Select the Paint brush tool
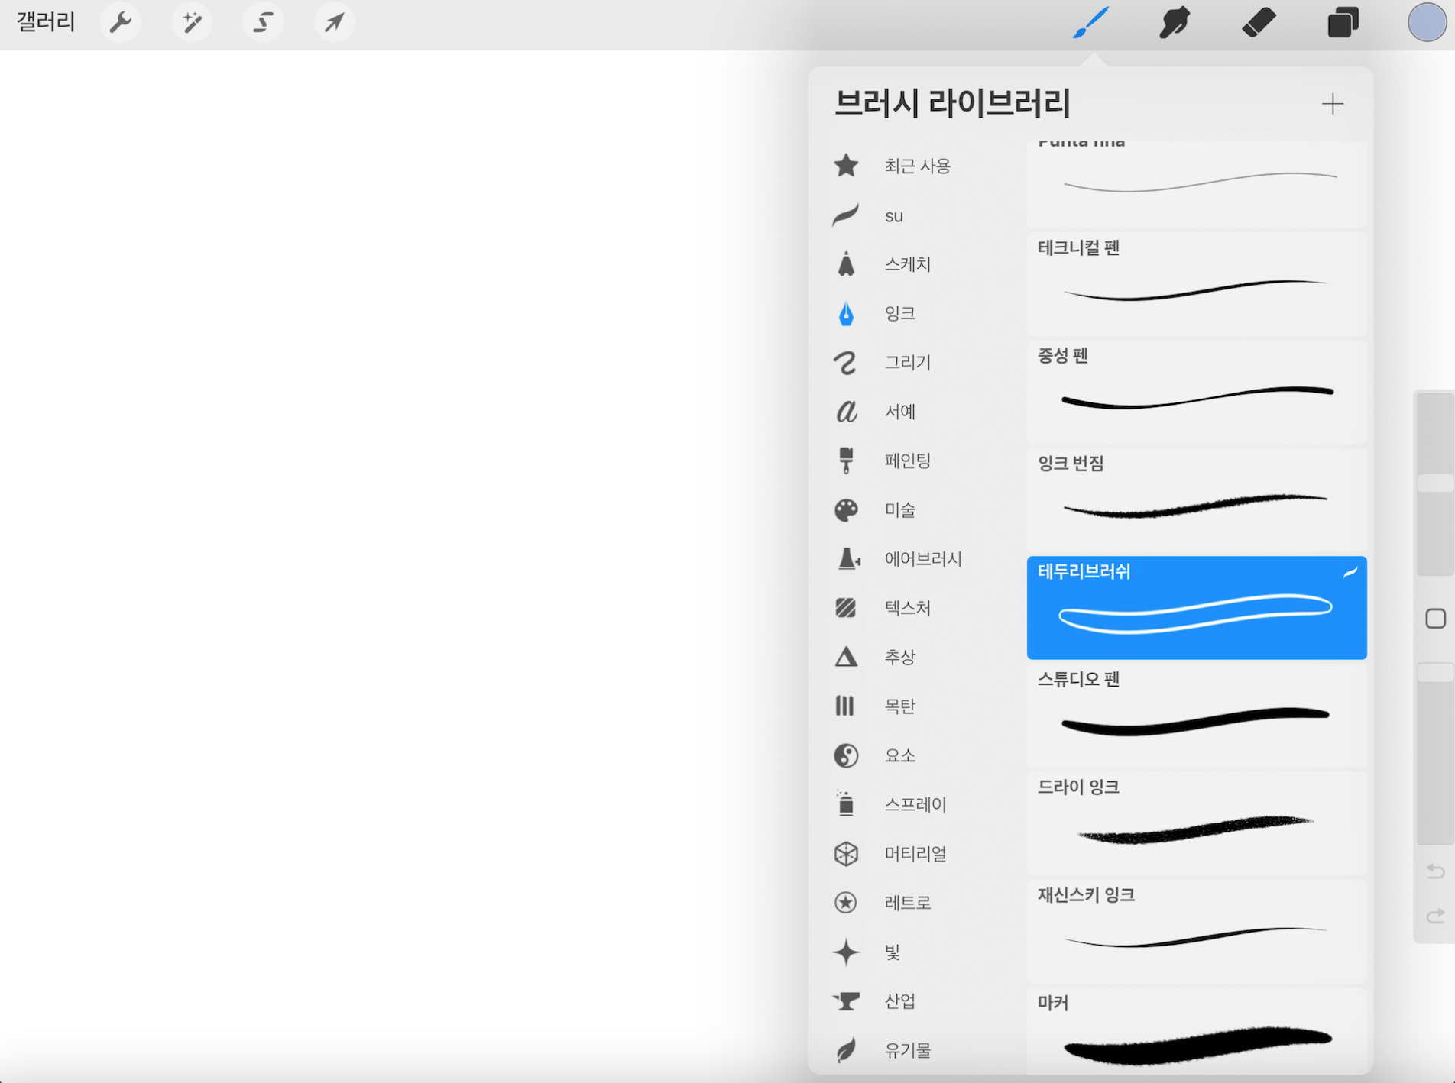Image resolution: width=1455 pixels, height=1083 pixels. pyautogui.click(x=1090, y=22)
